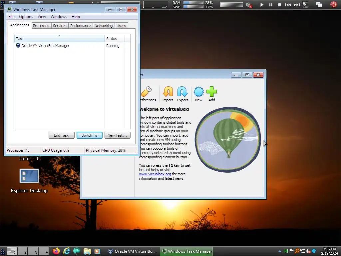
Task: Click the Next track control
Action: pyautogui.click(x=297, y=5)
